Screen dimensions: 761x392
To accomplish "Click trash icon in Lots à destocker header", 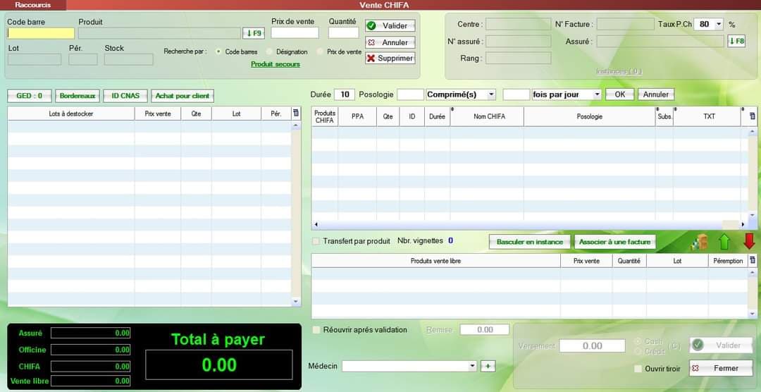I will pyautogui.click(x=296, y=114).
